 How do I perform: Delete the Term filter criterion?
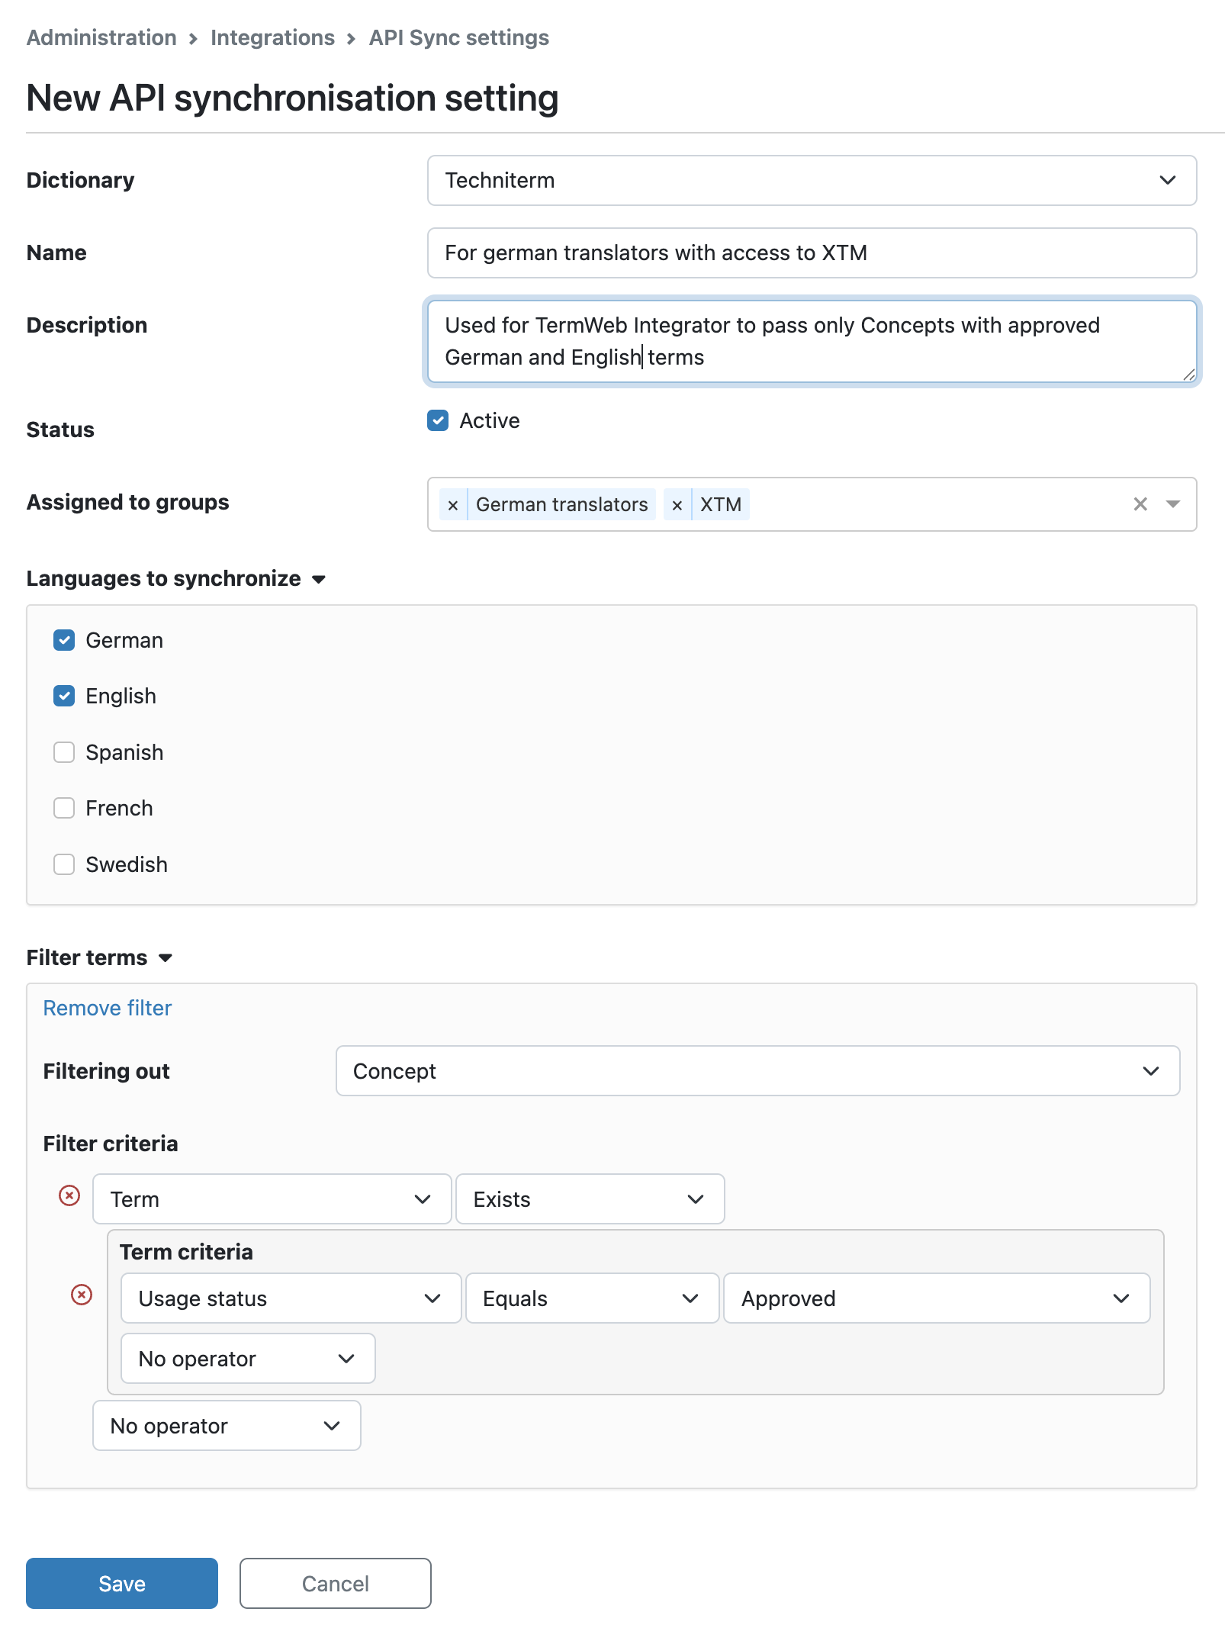point(69,1195)
